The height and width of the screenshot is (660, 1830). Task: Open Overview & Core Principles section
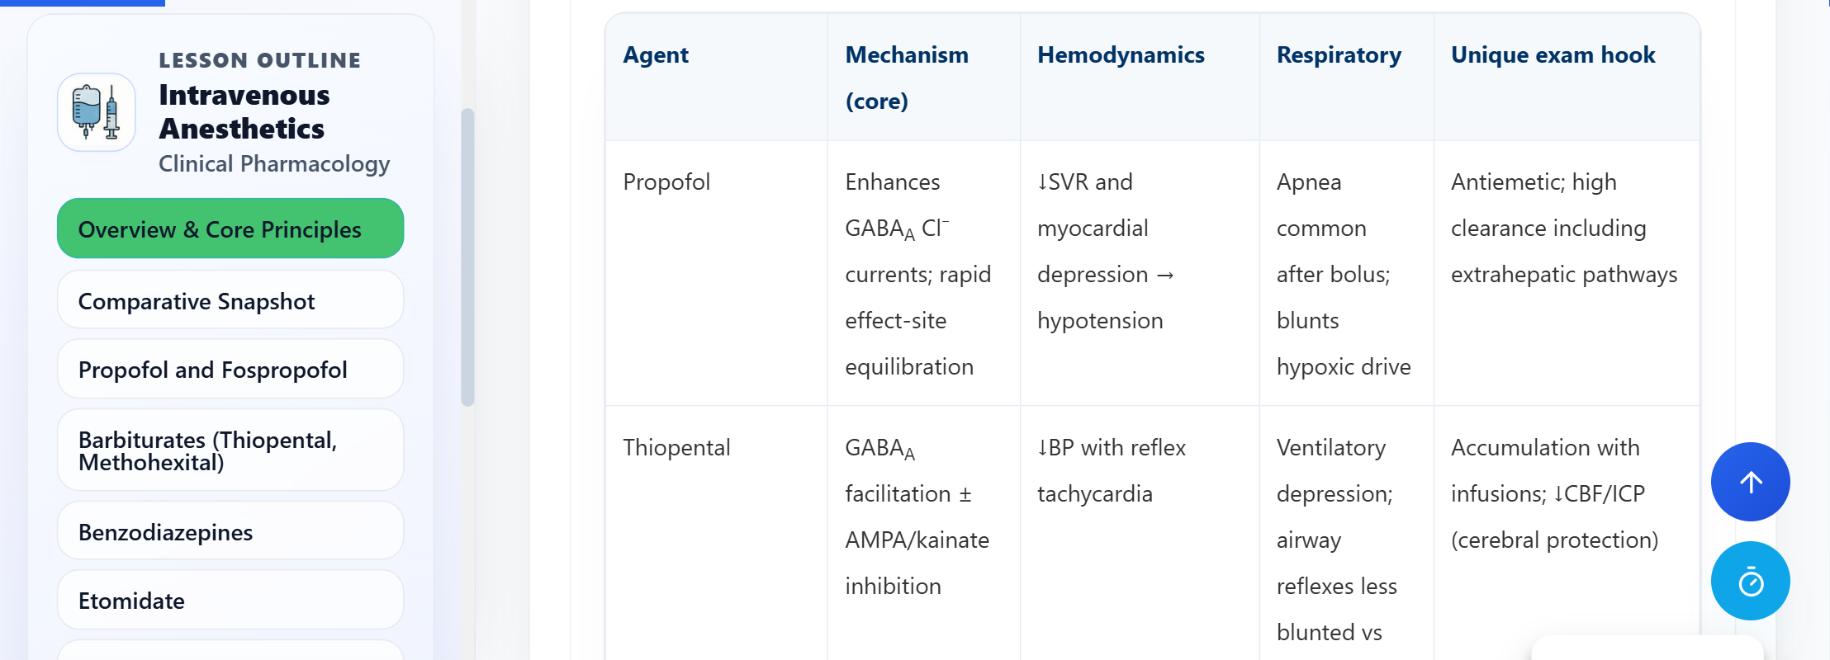pyautogui.click(x=230, y=229)
